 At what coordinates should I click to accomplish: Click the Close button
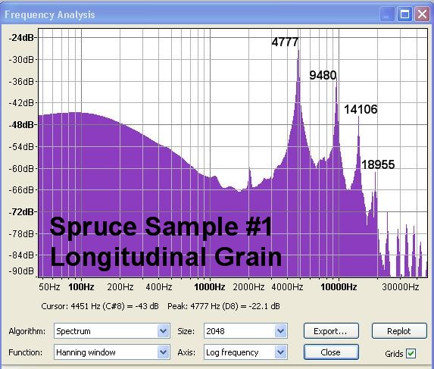pyautogui.click(x=331, y=352)
